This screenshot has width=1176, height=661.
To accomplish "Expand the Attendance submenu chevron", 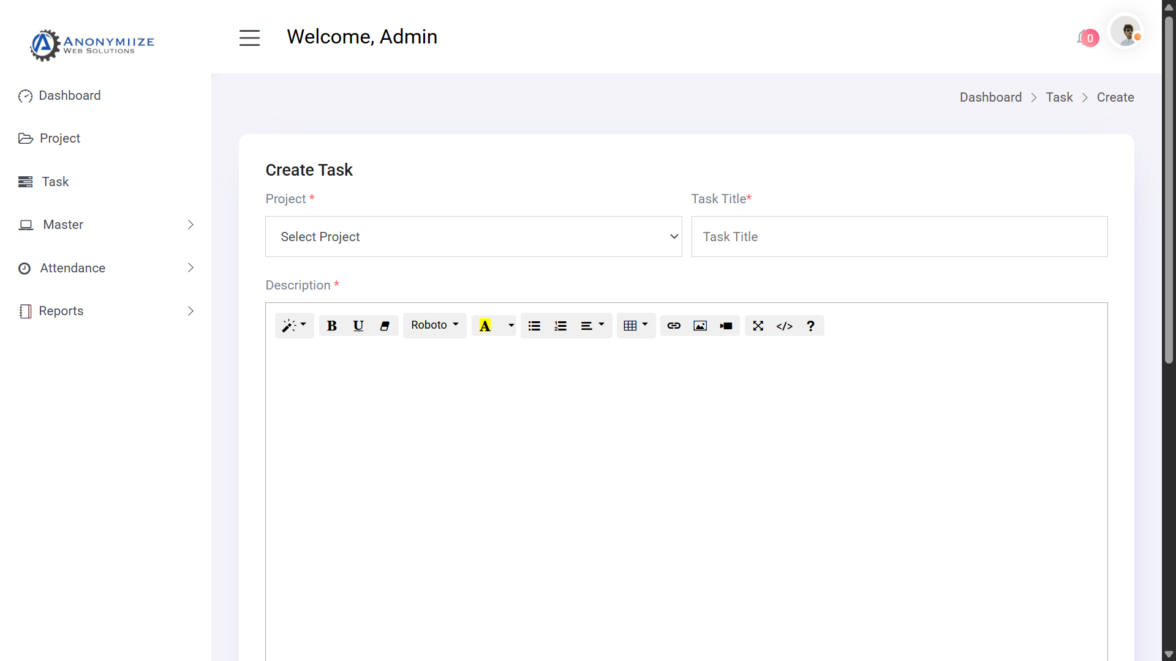I will coord(190,268).
